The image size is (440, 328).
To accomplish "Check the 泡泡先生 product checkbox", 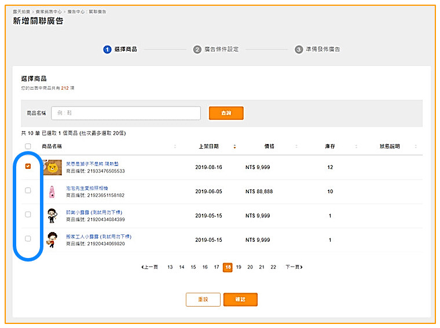I will [28, 190].
